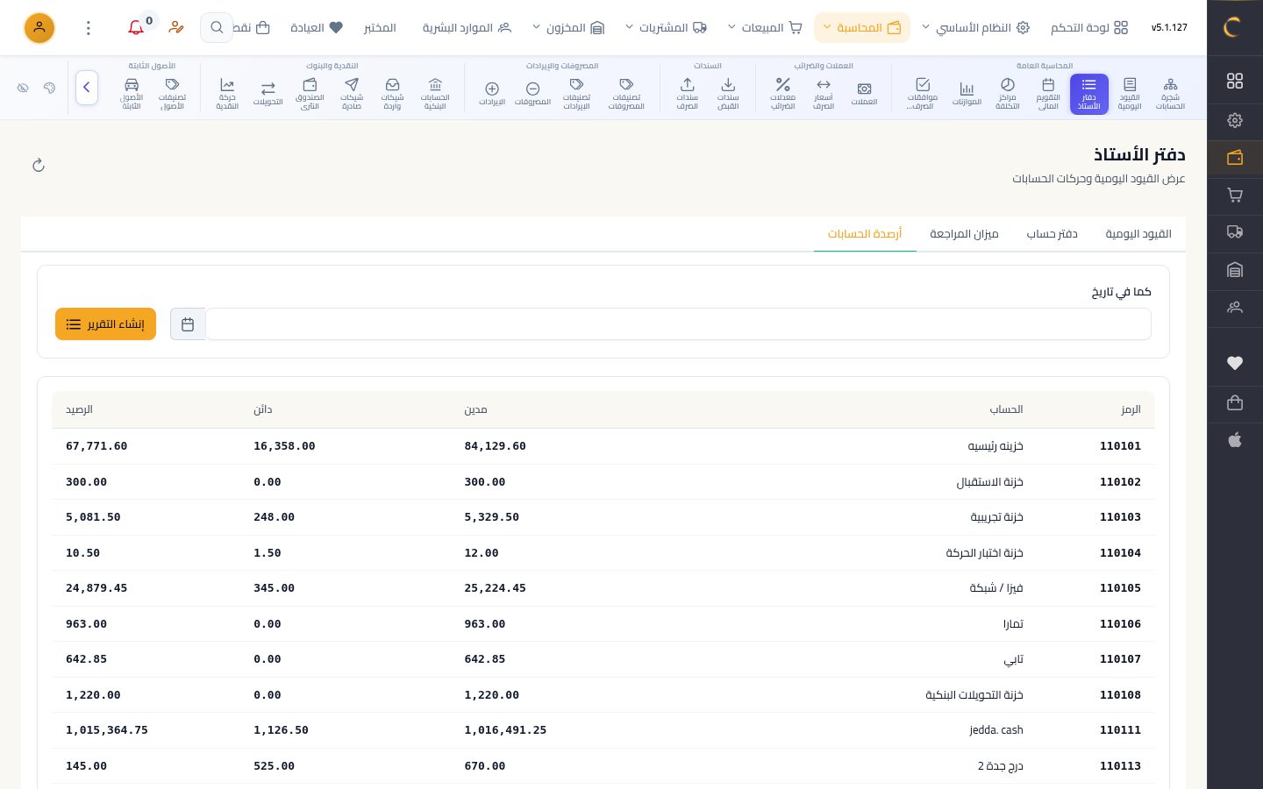Open transfers (التحويلات) tool
Screen dimensions: 1263x789
click(x=268, y=94)
